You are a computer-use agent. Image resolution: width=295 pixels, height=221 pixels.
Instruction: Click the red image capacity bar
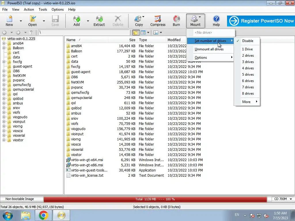pos(155,199)
